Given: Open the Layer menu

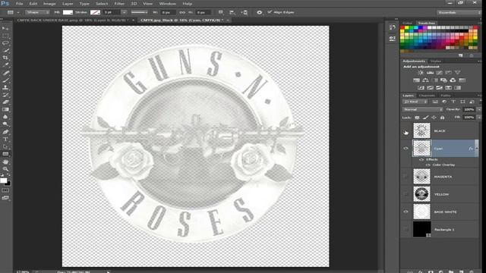Looking at the screenshot, I should (68, 4).
